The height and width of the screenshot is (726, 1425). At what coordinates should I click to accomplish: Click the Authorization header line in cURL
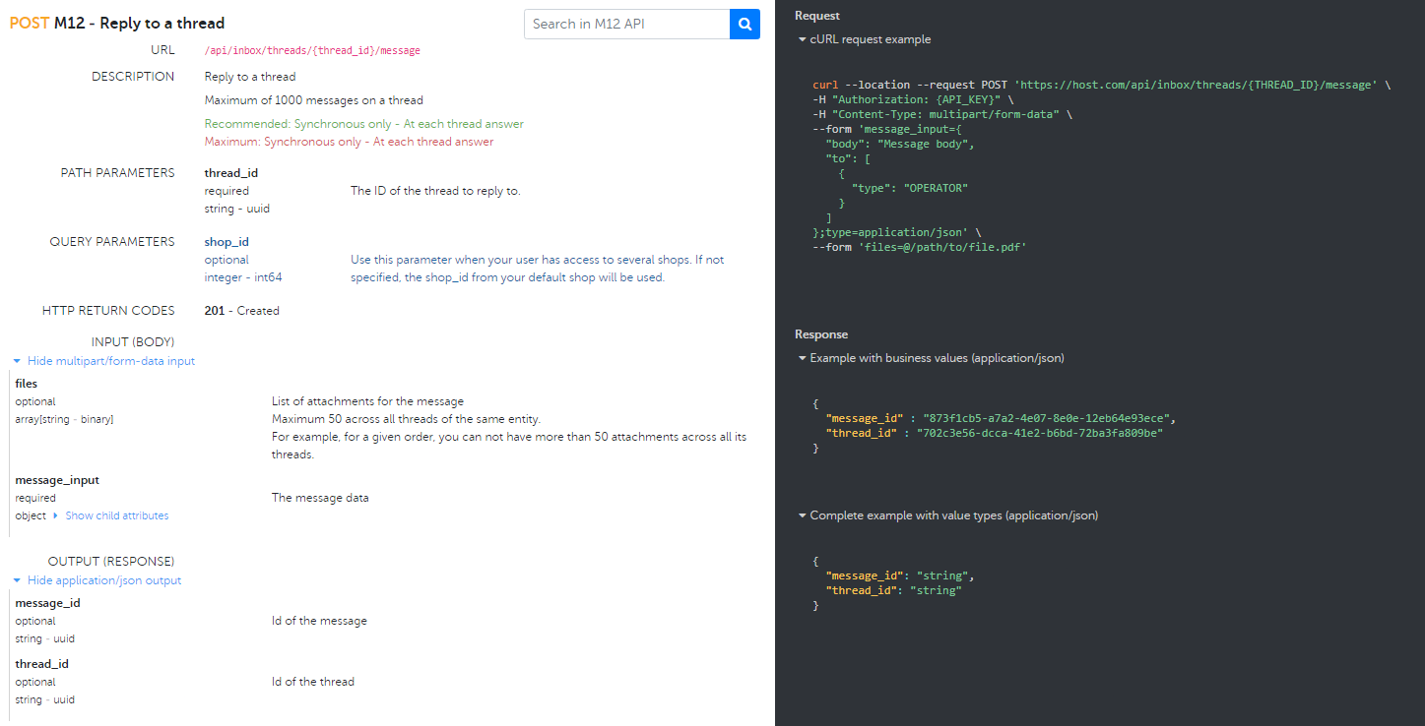[x=913, y=100]
